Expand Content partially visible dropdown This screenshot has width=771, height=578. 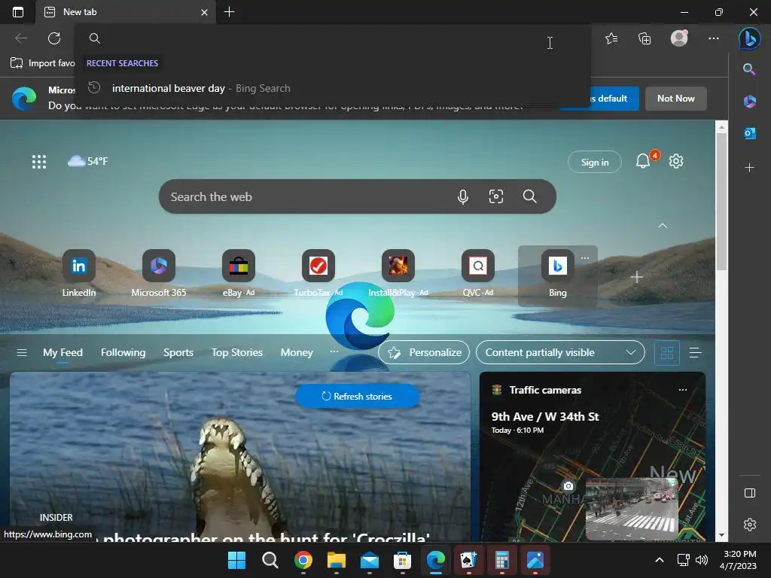(560, 352)
